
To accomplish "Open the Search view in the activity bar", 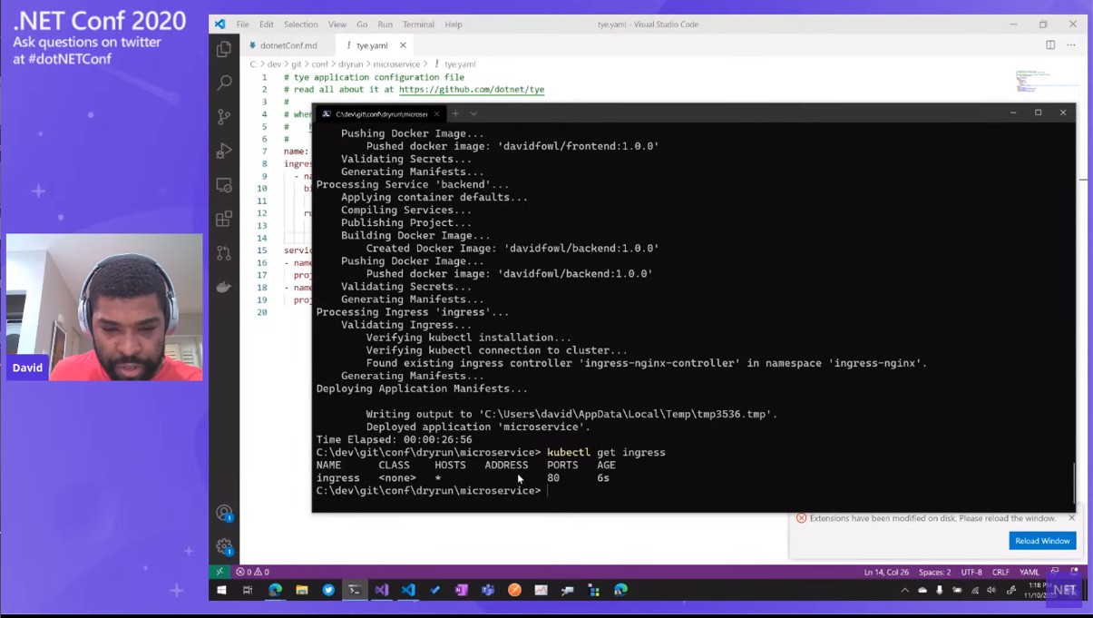I will pyautogui.click(x=224, y=83).
